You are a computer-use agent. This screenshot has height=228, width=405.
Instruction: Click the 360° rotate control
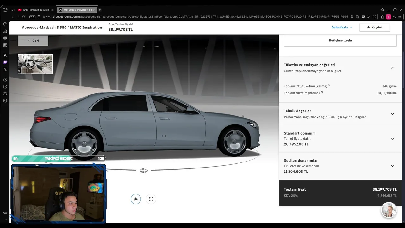point(144,170)
